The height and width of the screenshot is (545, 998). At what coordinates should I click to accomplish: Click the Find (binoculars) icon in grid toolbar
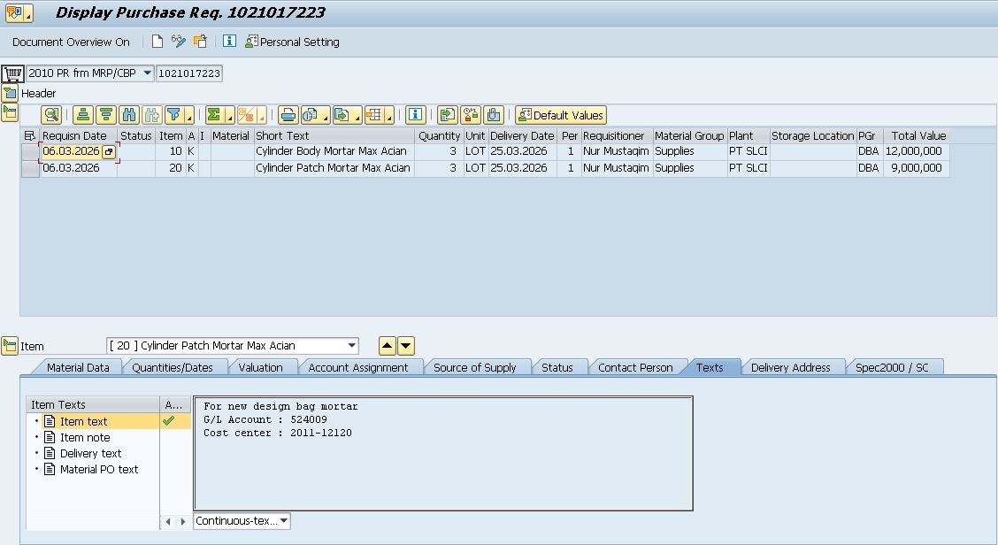point(129,115)
